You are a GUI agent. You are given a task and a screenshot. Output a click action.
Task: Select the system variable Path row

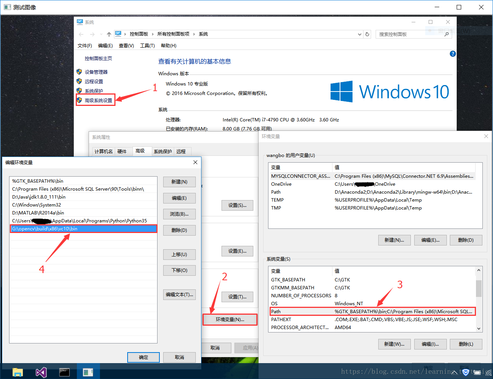coord(373,312)
